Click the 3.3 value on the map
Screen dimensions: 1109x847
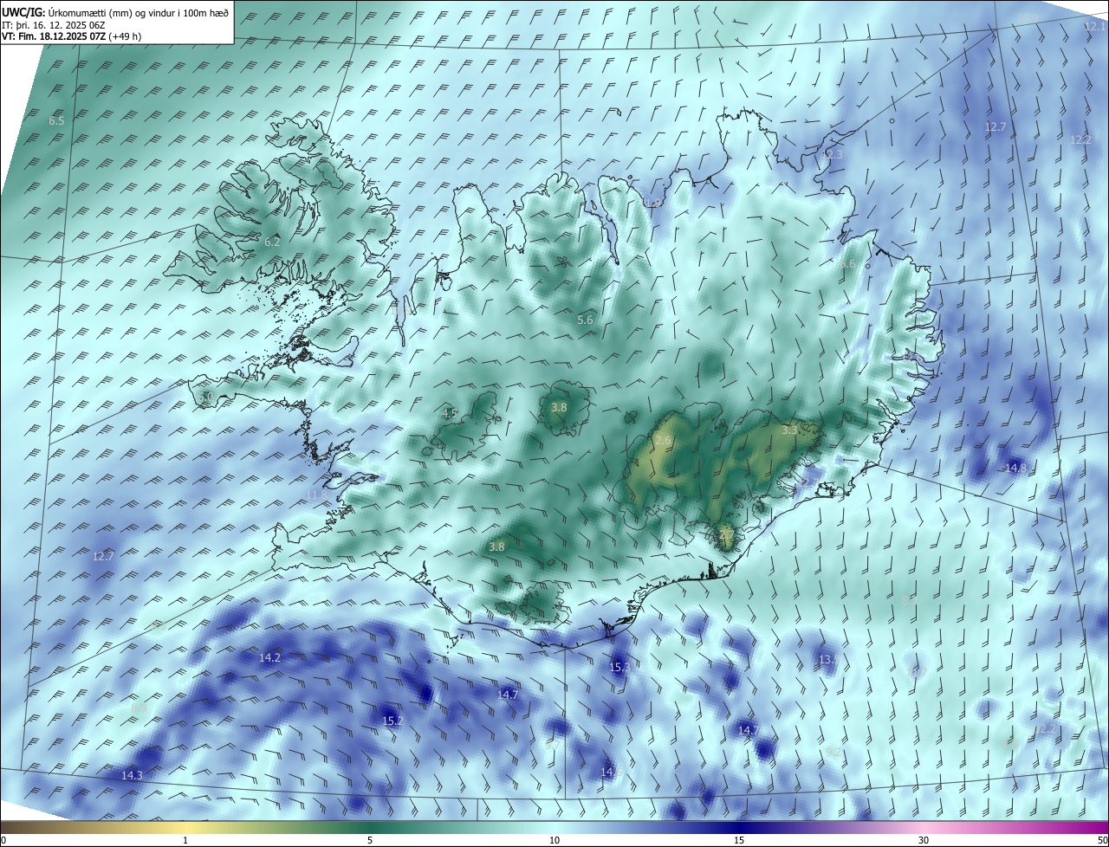tap(789, 430)
